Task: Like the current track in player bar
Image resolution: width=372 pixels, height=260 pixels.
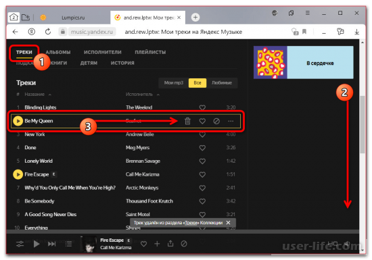Action: (x=144, y=244)
